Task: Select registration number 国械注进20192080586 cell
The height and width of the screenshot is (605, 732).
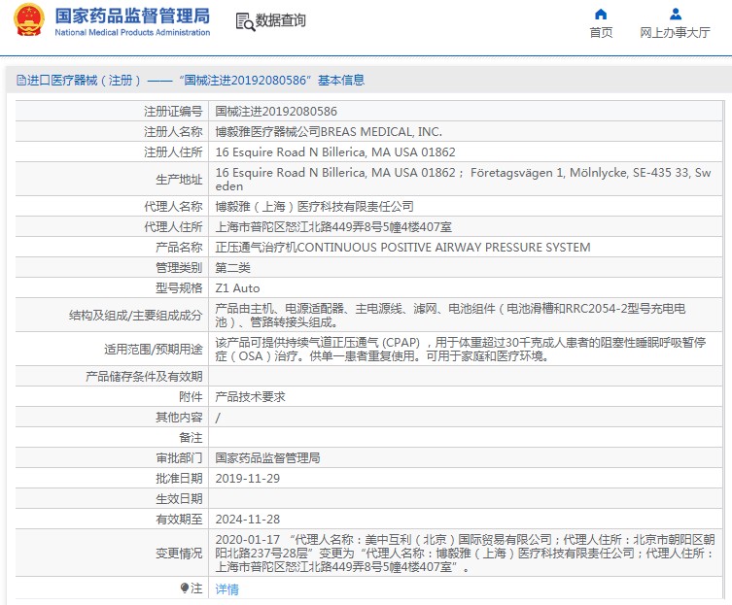Action: 276,111
